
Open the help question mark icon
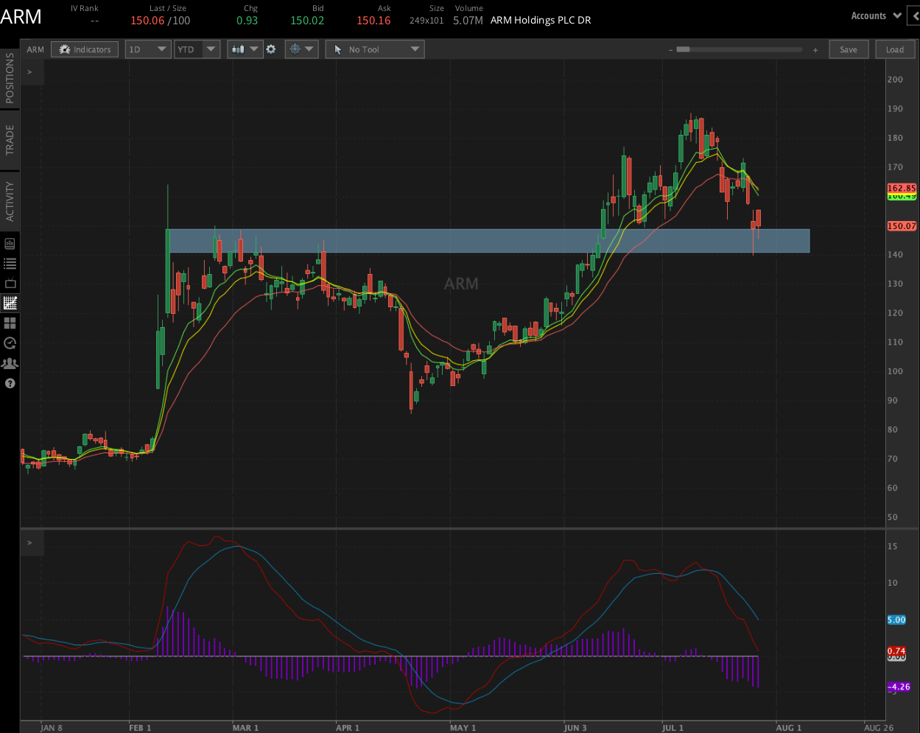[x=10, y=383]
